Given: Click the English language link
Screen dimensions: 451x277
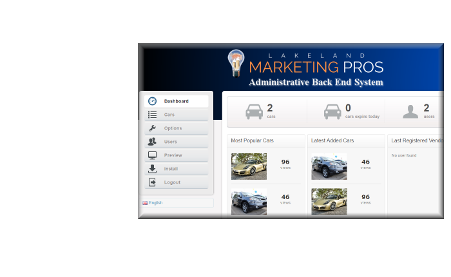Looking at the screenshot, I should (x=155, y=203).
